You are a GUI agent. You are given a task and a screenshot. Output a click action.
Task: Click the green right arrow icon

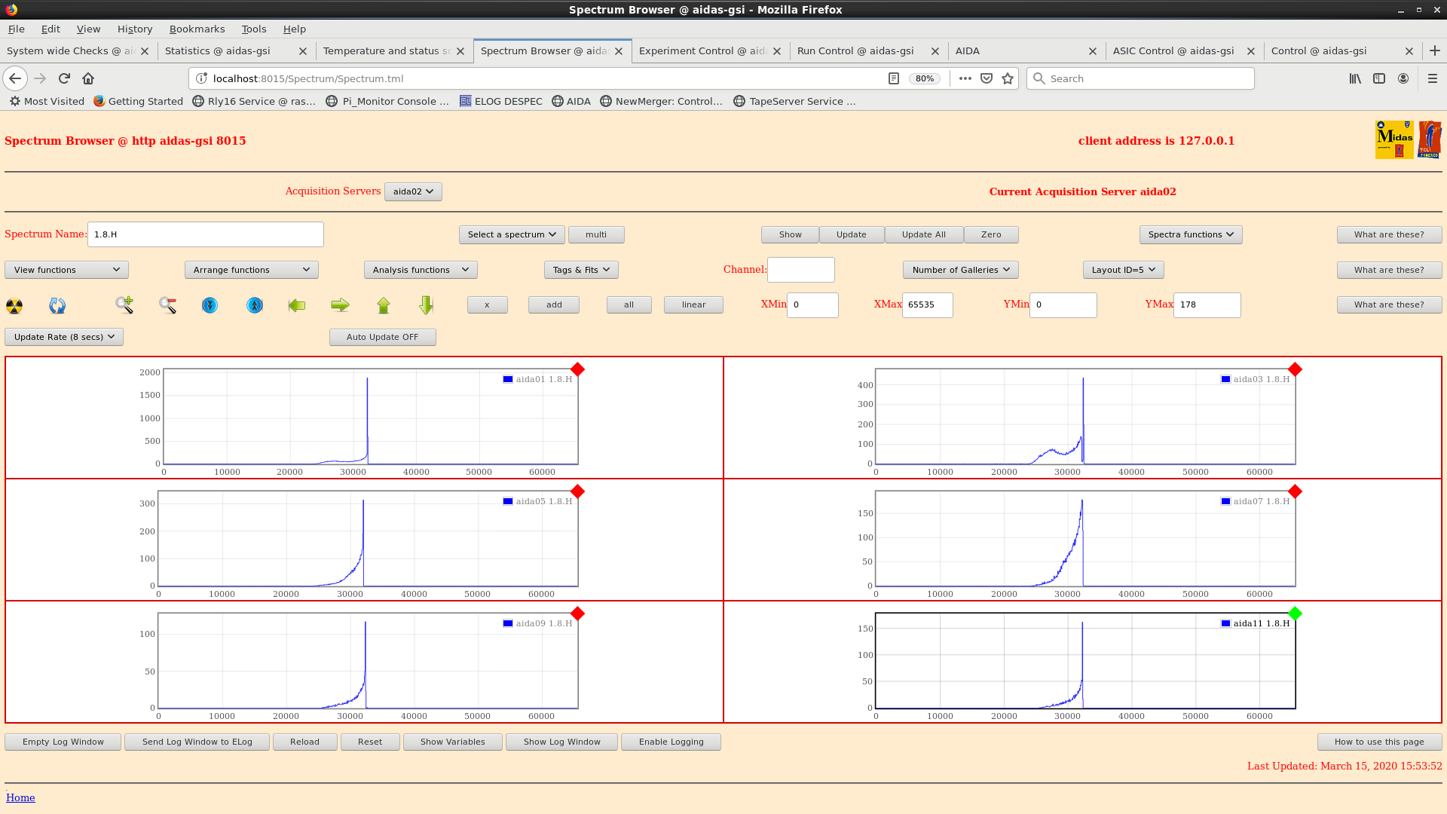click(x=340, y=305)
